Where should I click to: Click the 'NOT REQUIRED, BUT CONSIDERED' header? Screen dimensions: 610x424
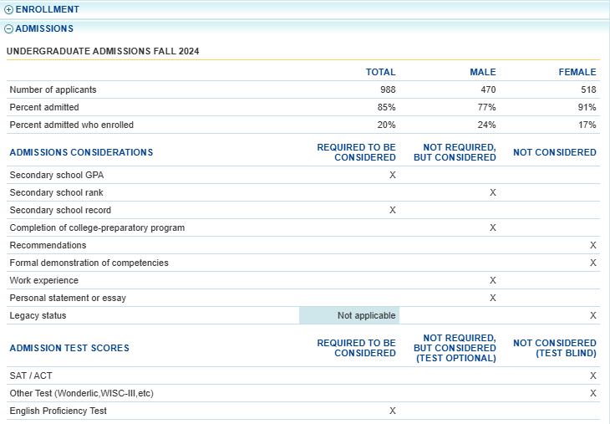point(455,152)
